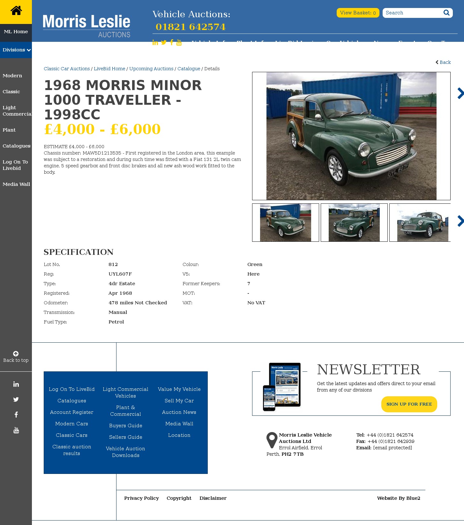
Task: Click the main Morris Minor photo
Action: point(351,136)
